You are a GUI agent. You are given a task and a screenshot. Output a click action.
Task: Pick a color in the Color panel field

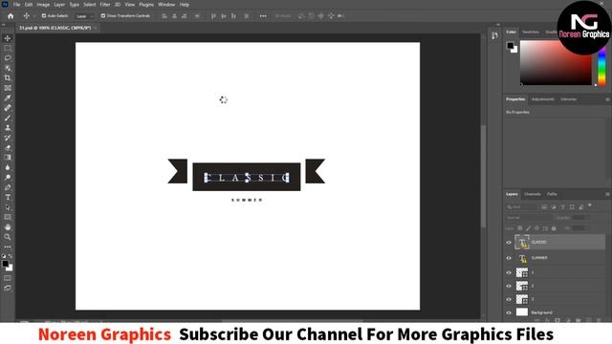[x=556, y=63]
